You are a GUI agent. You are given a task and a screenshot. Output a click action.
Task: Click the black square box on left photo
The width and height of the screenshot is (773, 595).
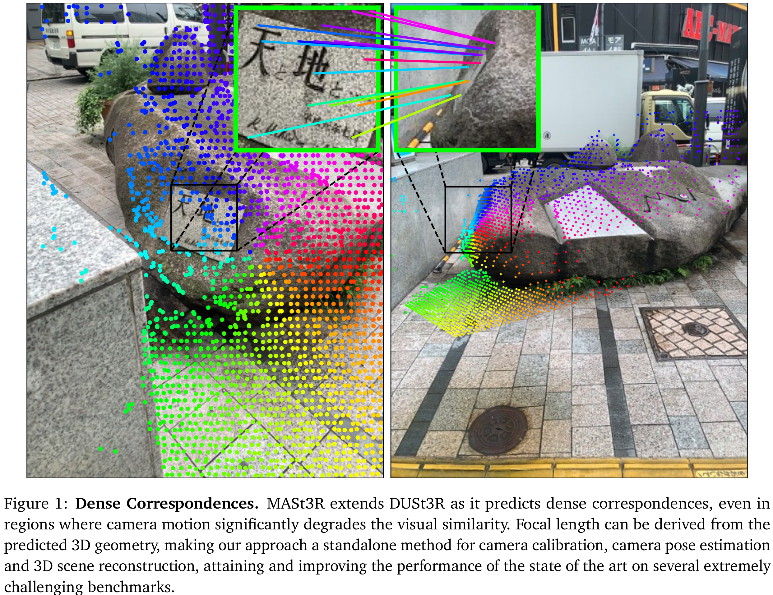tap(204, 217)
